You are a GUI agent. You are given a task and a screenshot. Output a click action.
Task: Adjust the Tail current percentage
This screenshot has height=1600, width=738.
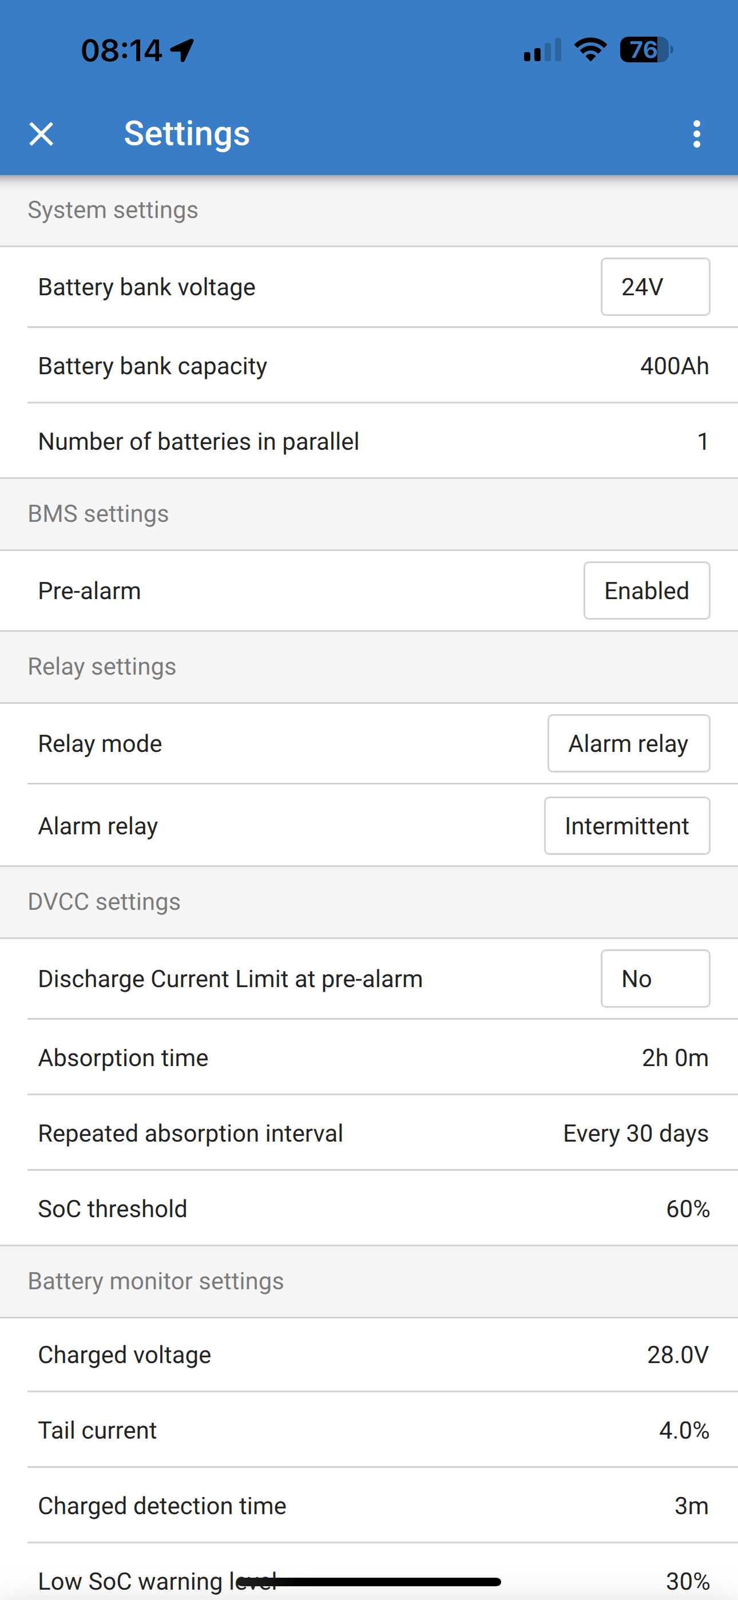tap(683, 1431)
